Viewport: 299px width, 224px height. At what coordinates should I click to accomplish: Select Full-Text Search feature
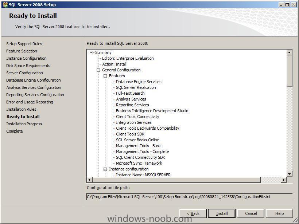[130, 93]
